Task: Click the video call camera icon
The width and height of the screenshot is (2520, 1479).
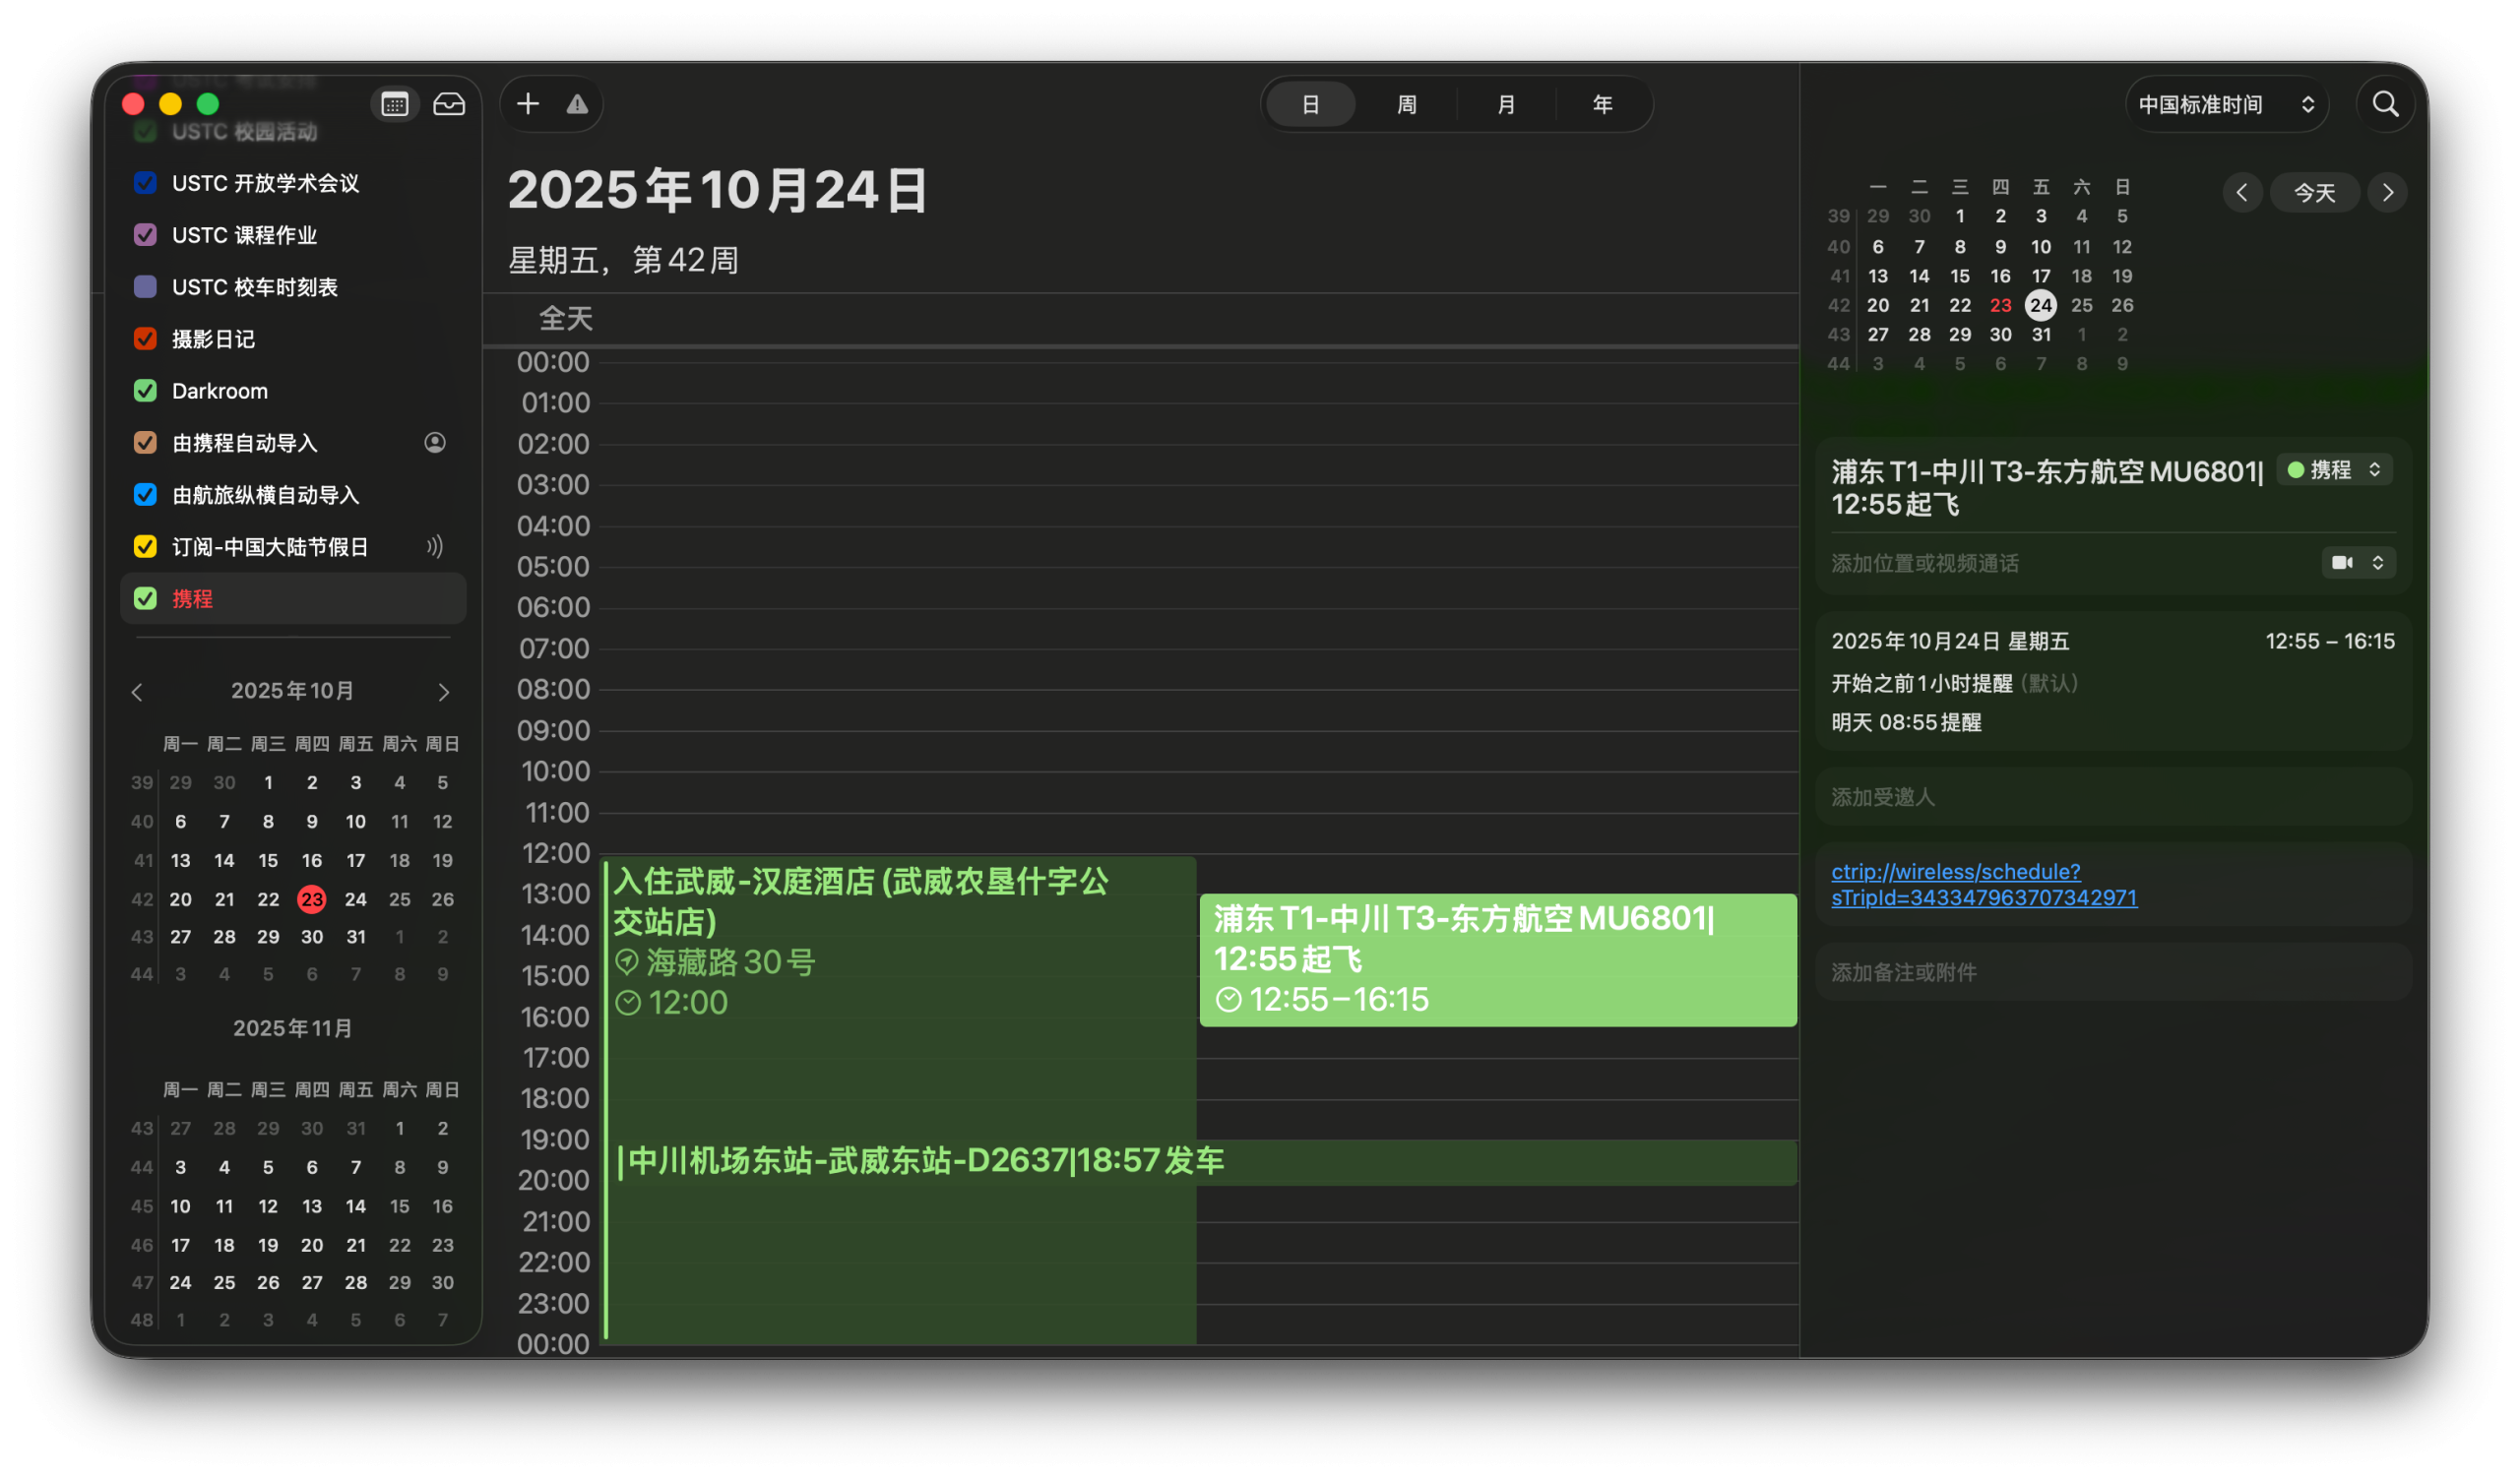Action: pyautogui.click(x=2342, y=563)
